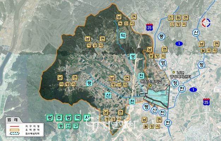The image size is (221, 141).
Task: Select the Route 1 oval below 신정리
Action: (x=179, y=43)
